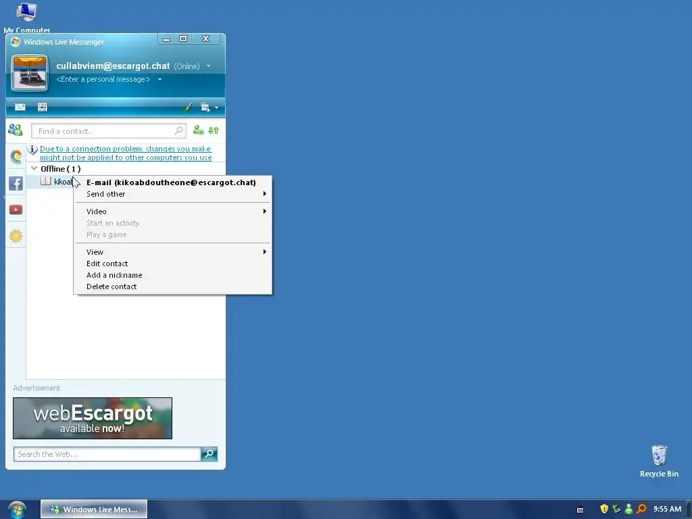
Task: Minimize the Windows Live Messenger window
Action: click(x=166, y=39)
